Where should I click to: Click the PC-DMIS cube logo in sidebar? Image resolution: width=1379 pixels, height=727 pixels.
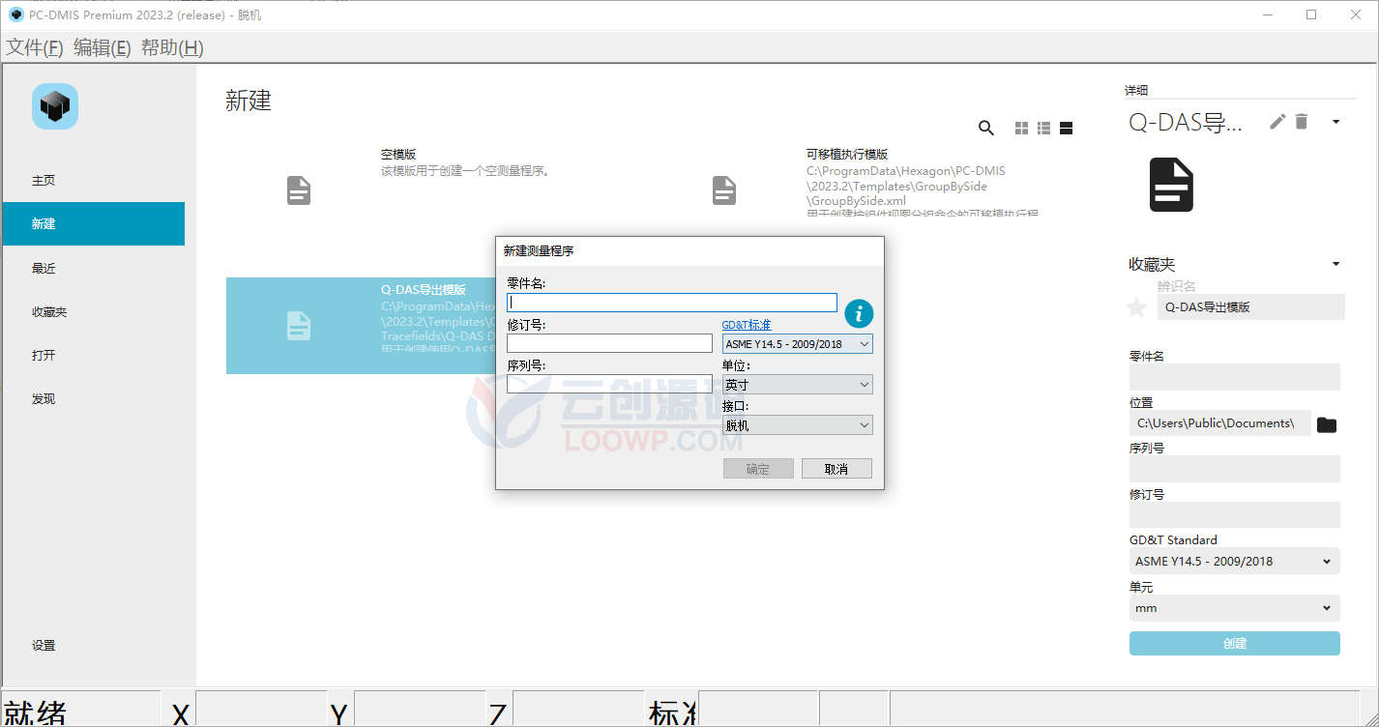(55, 106)
